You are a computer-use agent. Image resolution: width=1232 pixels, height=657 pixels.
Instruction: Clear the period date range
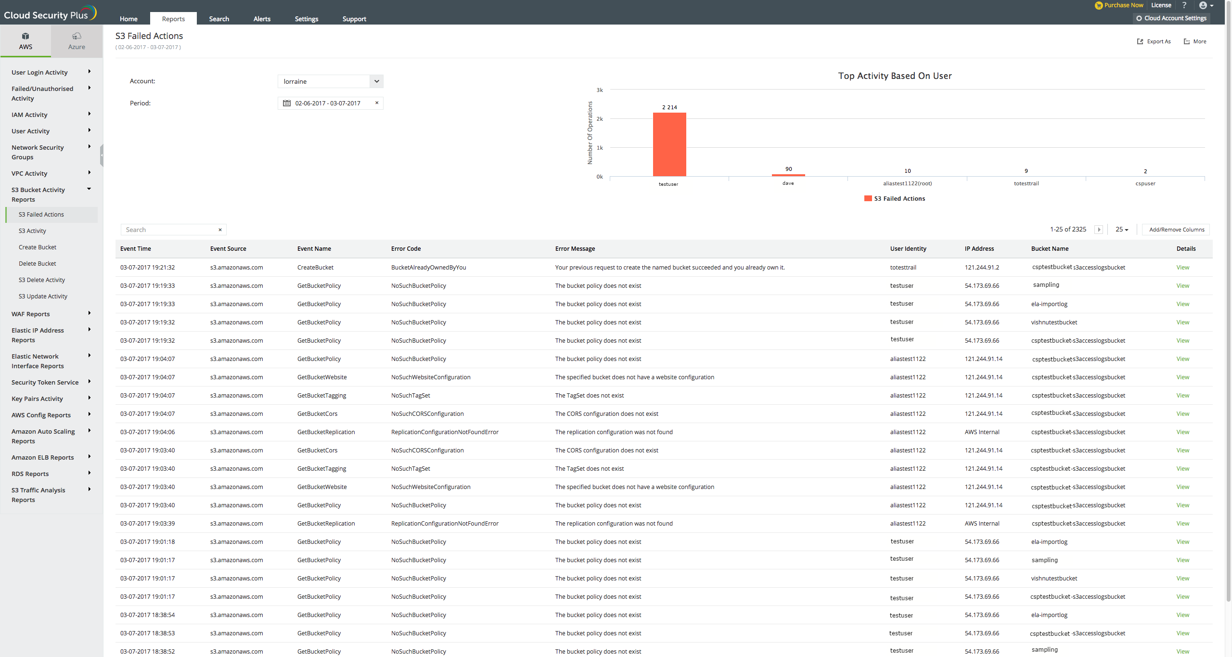click(x=377, y=103)
